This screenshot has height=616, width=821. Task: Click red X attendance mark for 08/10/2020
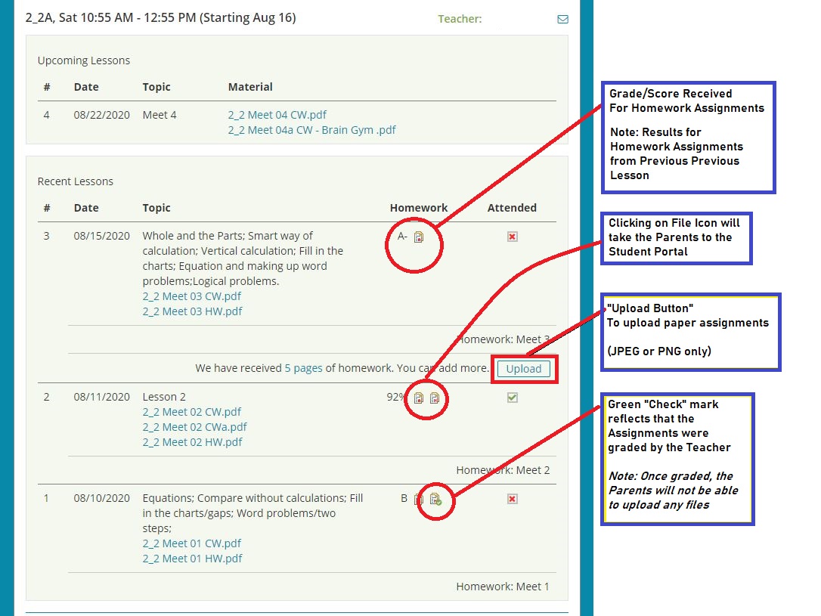click(x=512, y=499)
